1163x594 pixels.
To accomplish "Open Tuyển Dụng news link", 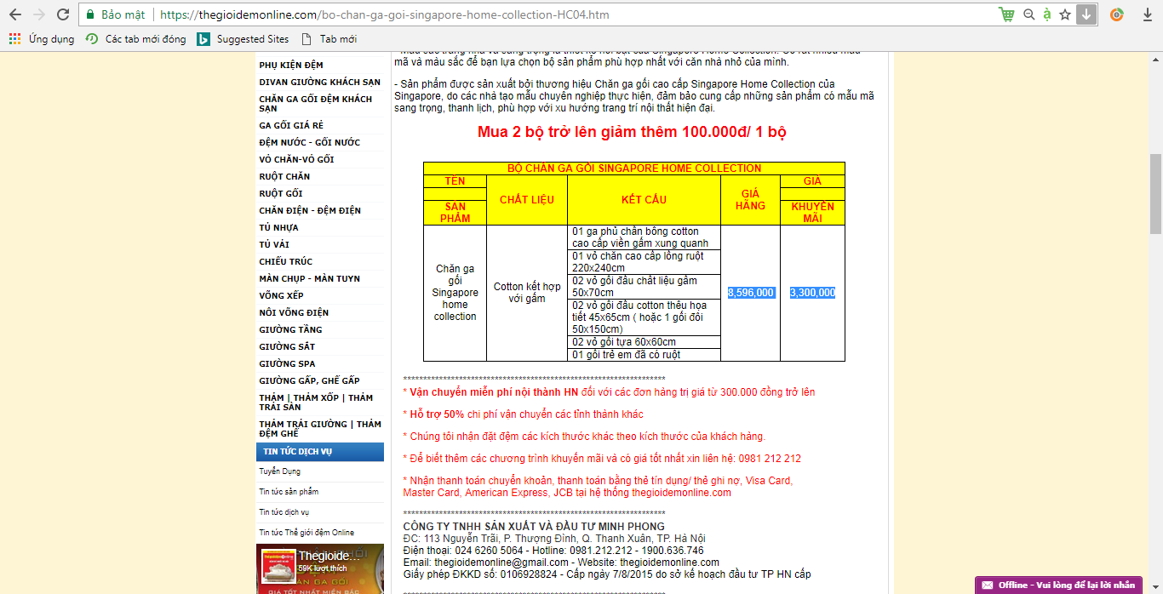I will tap(280, 471).
